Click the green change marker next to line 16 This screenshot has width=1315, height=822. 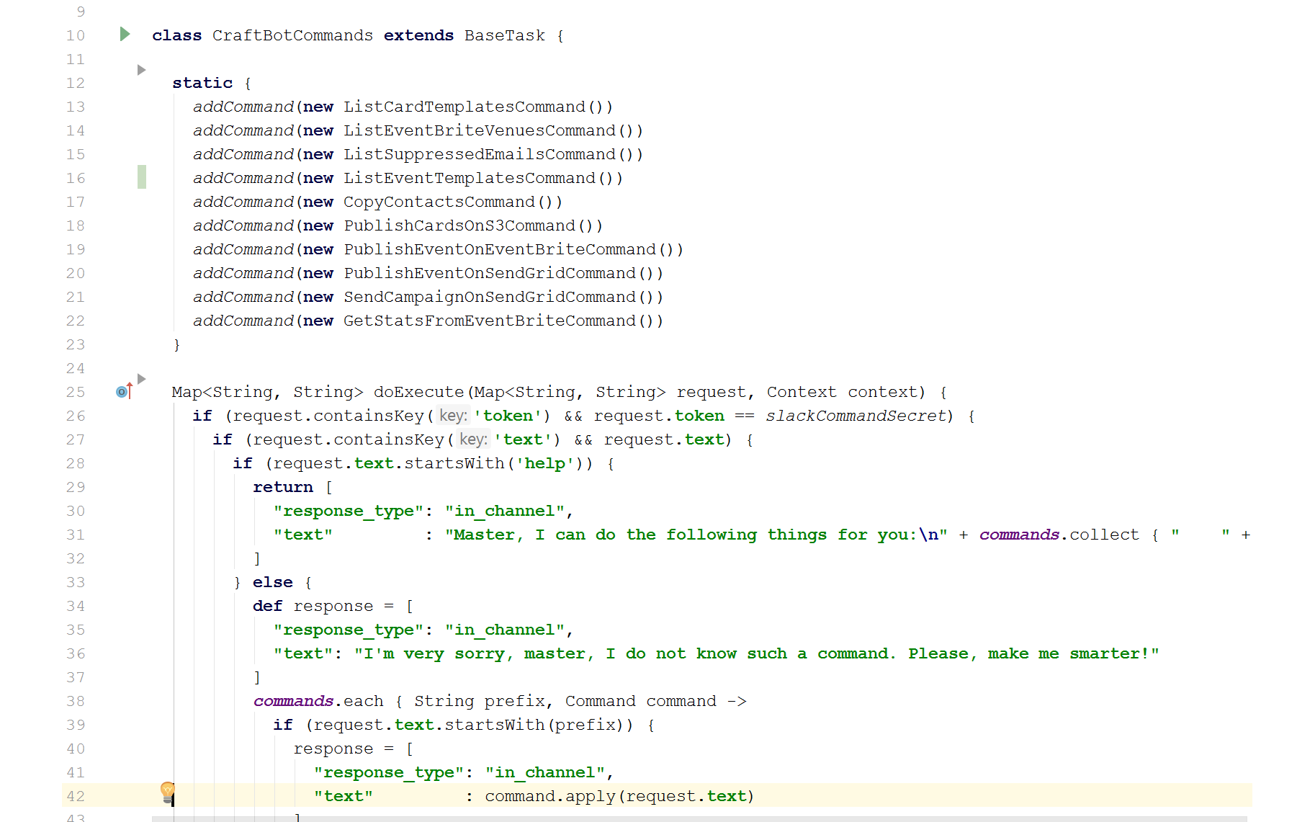pos(141,177)
